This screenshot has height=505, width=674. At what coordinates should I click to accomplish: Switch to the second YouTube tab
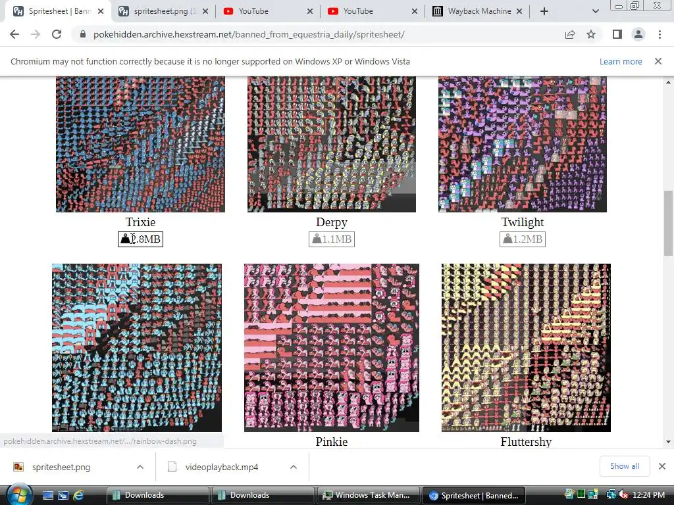point(372,11)
